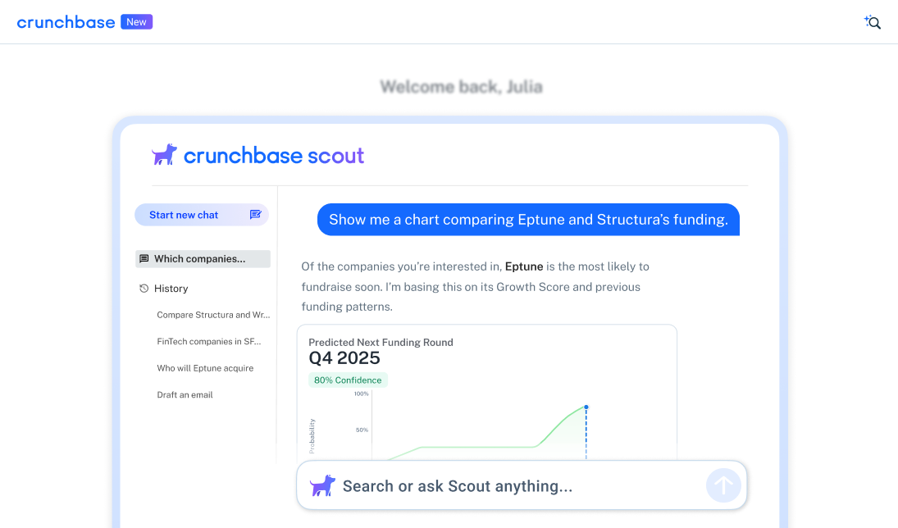898x528 pixels.
Task: Open 'FinTech companies in SF...' history item
Action: tap(209, 341)
